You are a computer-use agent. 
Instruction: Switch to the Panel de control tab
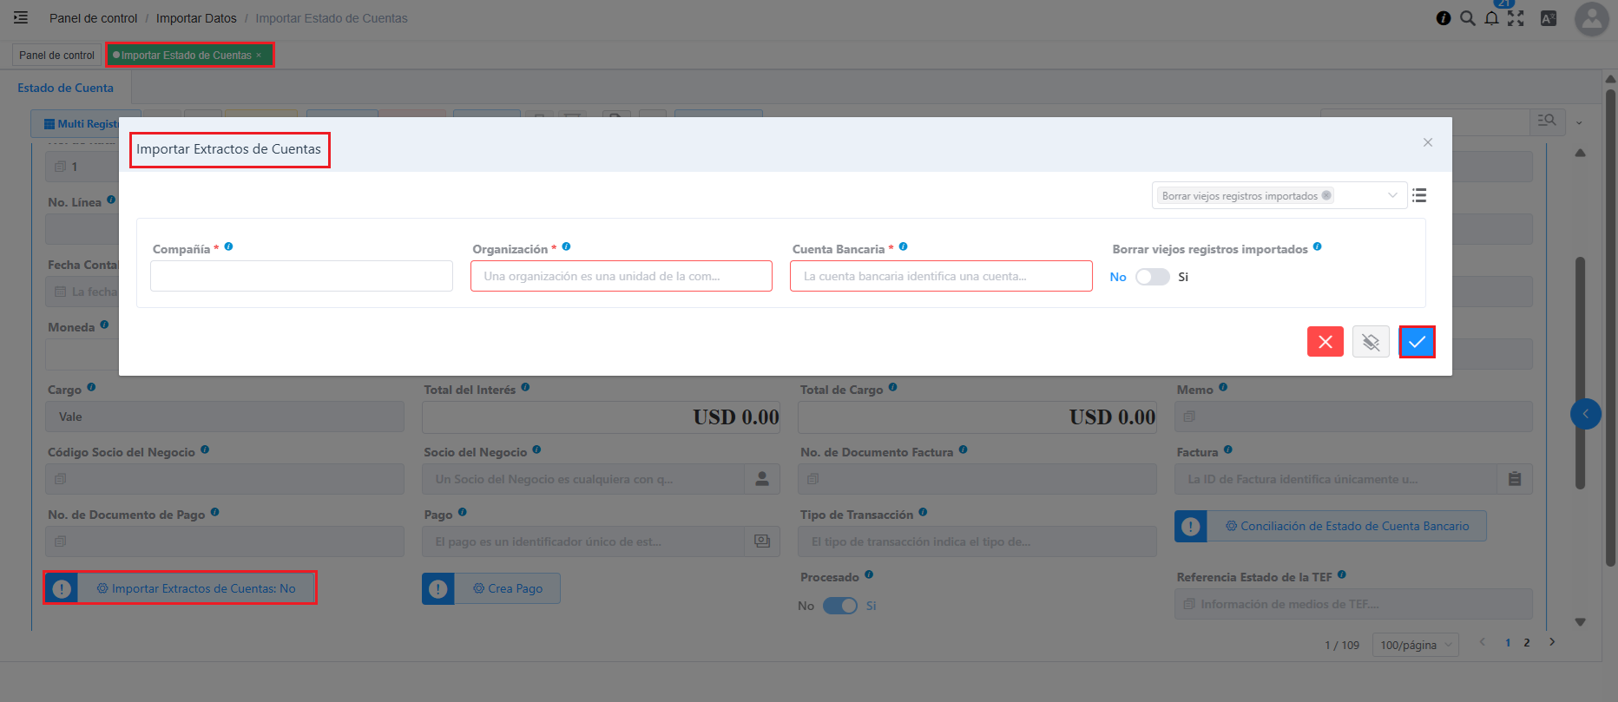click(57, 55)
